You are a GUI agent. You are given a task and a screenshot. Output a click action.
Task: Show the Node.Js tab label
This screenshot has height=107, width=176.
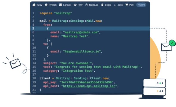click(x=94, y=5)
